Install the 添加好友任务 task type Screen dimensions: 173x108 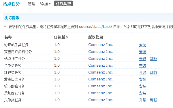point(142,93)
